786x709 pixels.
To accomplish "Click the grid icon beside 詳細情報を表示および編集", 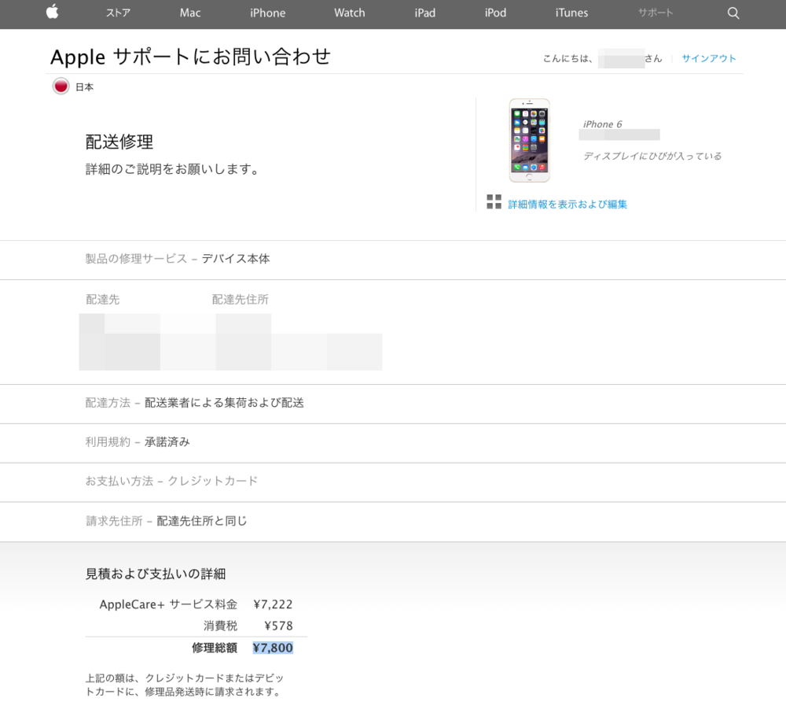I will (x=494, y=201).
